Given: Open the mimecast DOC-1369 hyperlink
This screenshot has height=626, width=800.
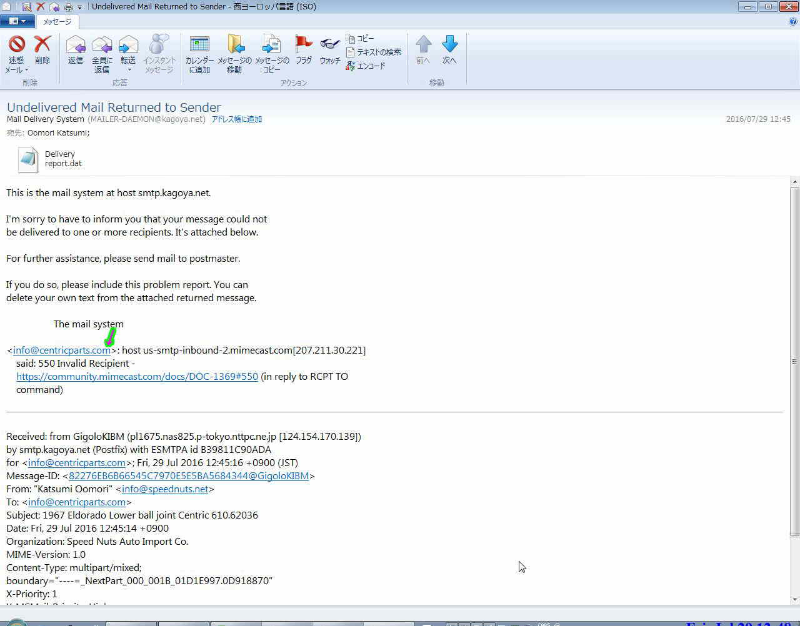Looking at the screenshot, I should (137, 377).
